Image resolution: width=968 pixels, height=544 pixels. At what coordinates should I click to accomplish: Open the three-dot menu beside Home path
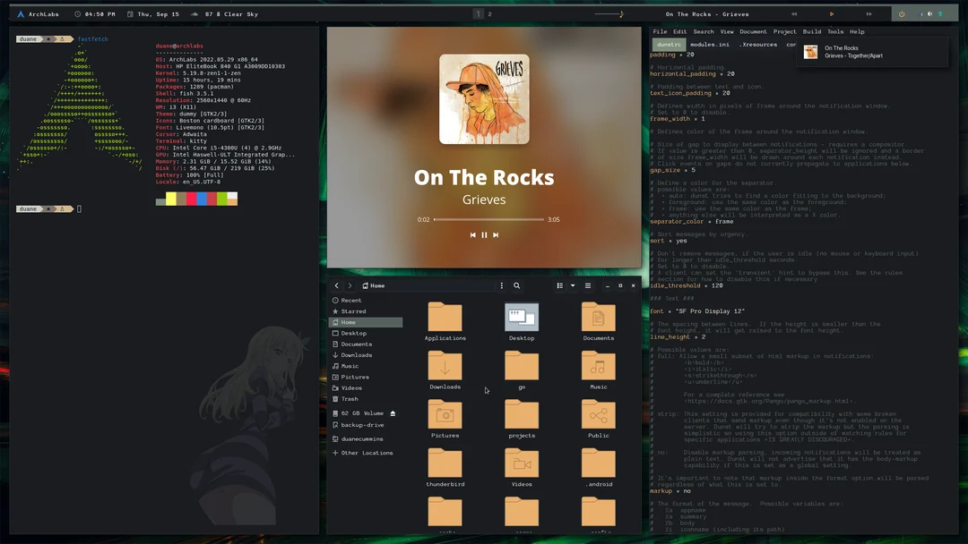[x=501, y=285]
